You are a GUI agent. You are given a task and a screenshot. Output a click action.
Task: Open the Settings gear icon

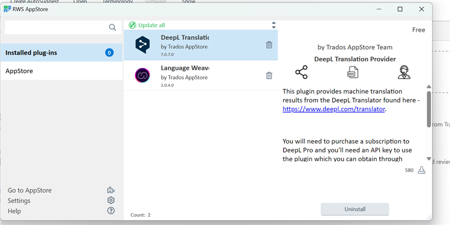pos(110,200)
